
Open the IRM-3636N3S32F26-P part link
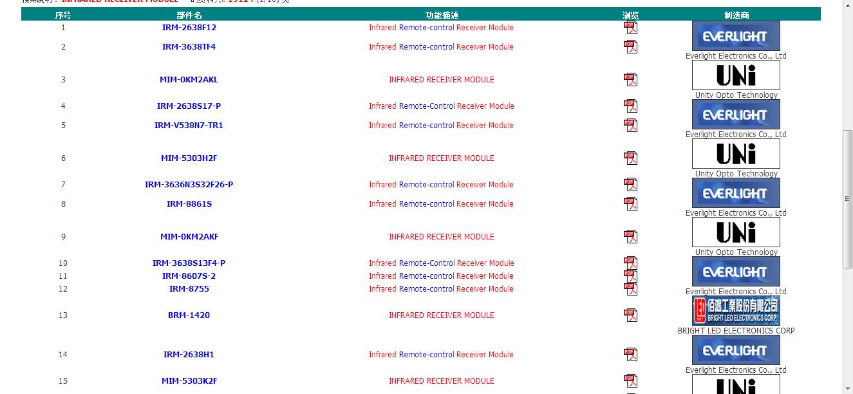pos(189,185)
